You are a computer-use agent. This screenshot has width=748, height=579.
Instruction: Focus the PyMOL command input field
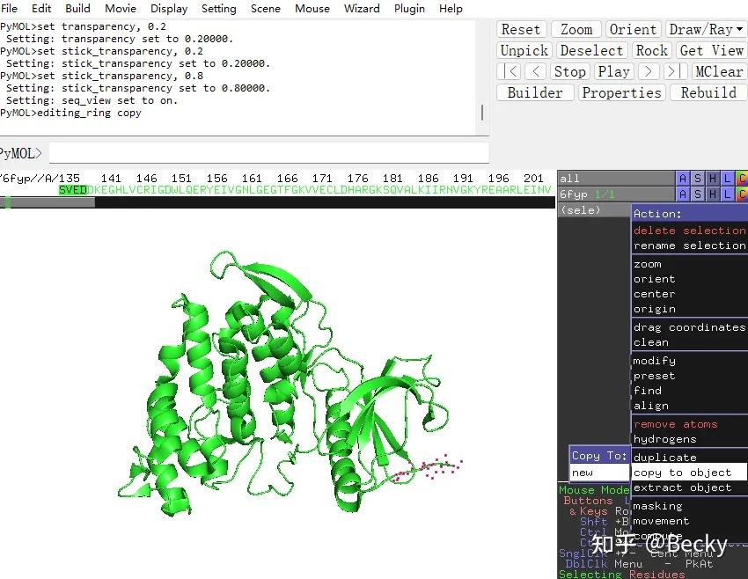(269, 154)
